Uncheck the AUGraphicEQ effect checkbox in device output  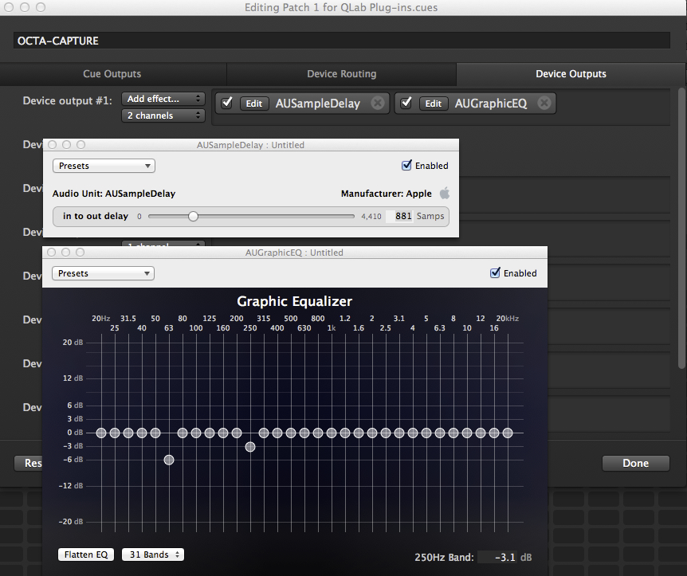click(406, 103)
